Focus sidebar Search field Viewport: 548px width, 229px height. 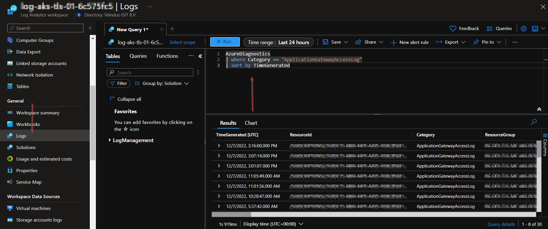click(x=45, y=28)
